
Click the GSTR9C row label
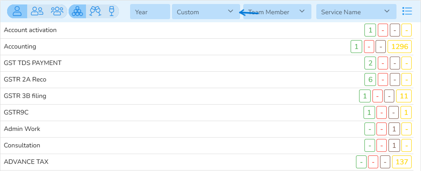coord(16,113)
